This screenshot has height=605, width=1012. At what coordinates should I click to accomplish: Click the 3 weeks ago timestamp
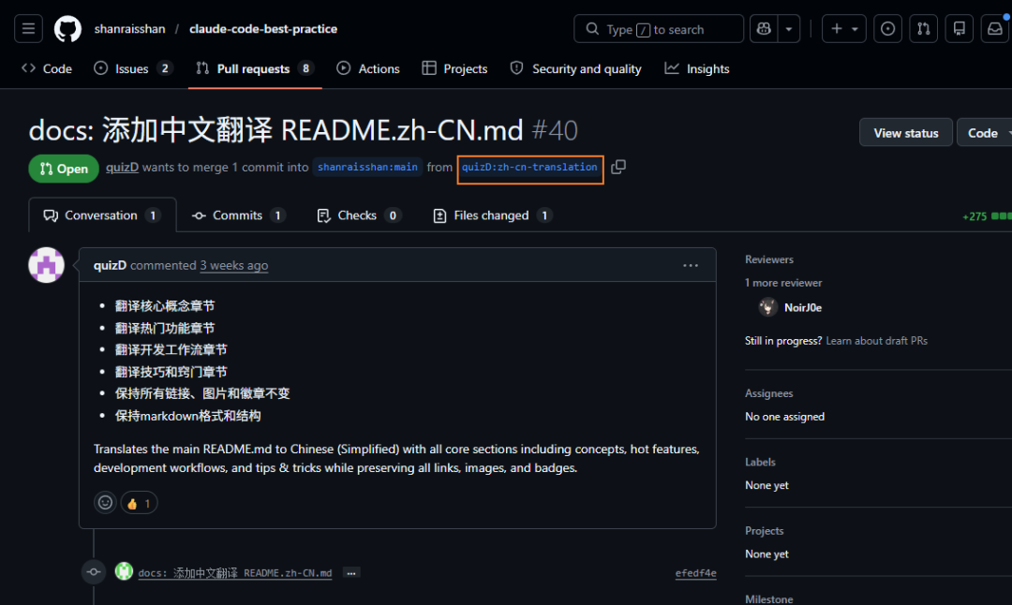click(x=233, y=265)
